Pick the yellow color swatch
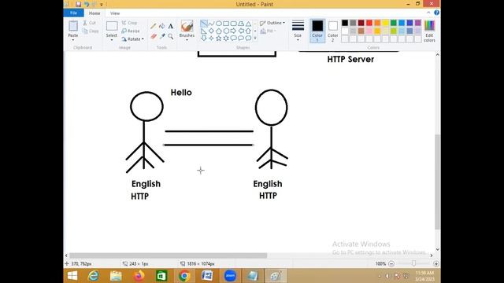 pos(385,23)
